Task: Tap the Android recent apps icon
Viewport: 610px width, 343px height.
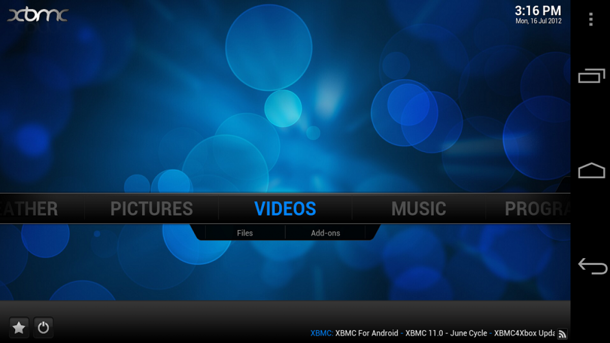Action: coord(591,77)
